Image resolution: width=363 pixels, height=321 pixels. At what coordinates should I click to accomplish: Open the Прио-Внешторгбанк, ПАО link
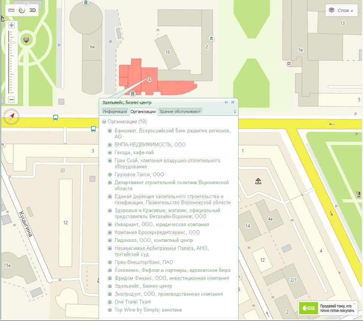coord(144,262)
